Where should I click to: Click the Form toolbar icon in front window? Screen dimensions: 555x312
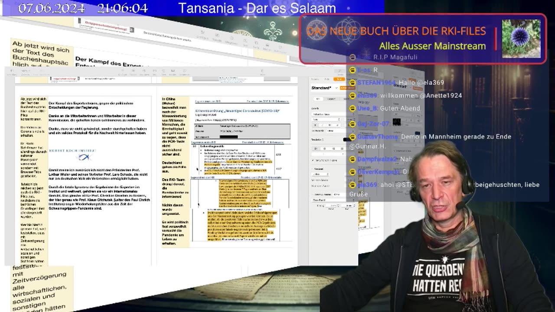coord(163,72)
